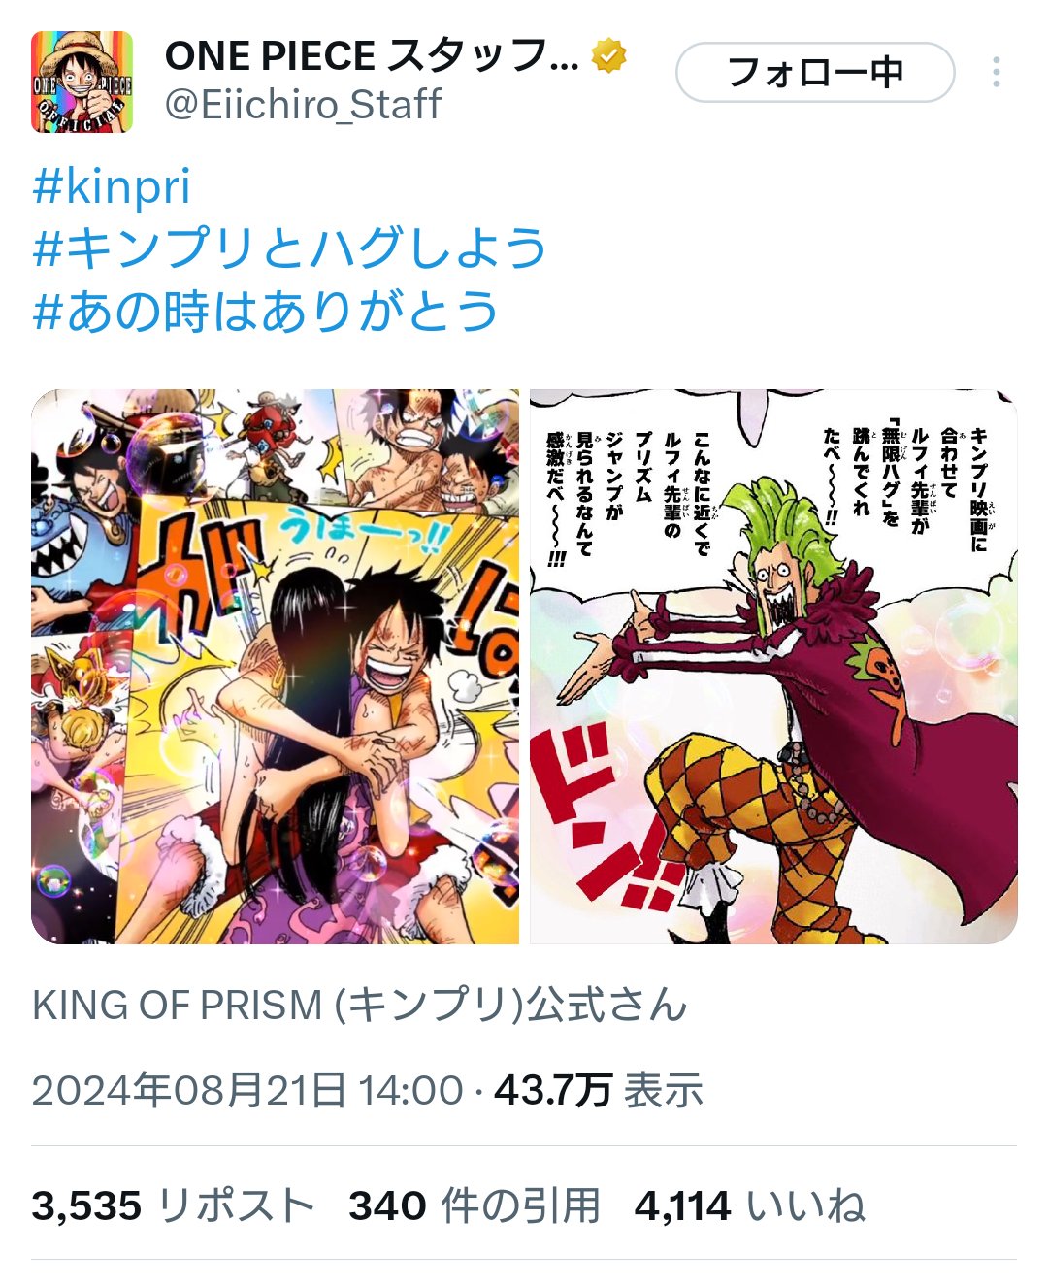This screenshot has height=1288, width=1048.
Task: Click the 43.7万 表示 view count
Action: coord(599,1090)
